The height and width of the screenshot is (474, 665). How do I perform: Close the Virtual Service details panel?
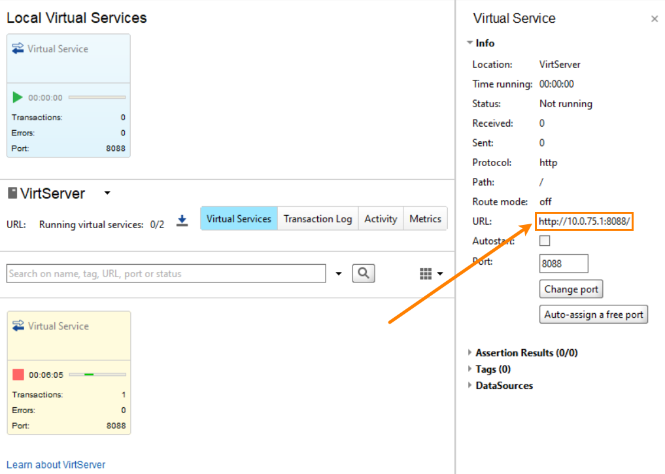click(655, 19)
